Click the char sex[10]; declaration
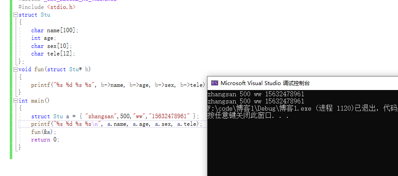 tap(52, 46)
